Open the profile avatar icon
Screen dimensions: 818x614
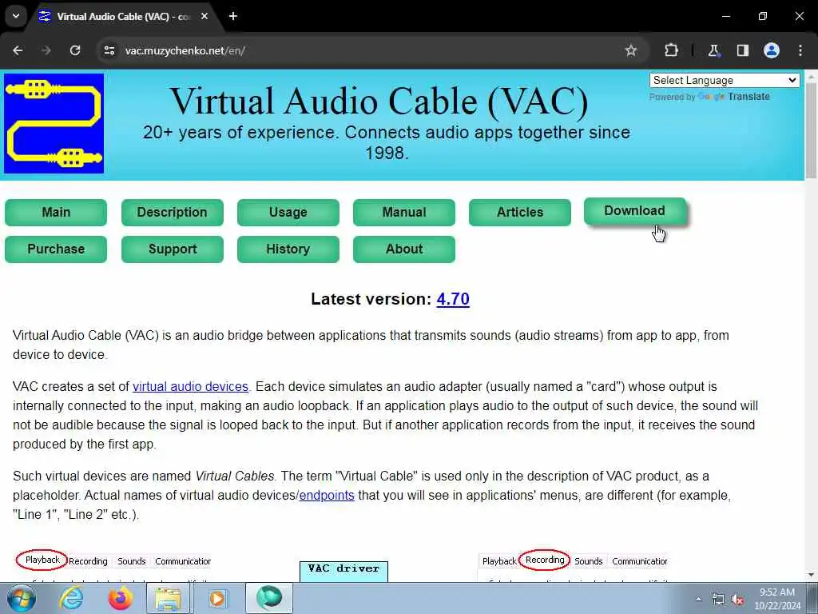(771, 50)
